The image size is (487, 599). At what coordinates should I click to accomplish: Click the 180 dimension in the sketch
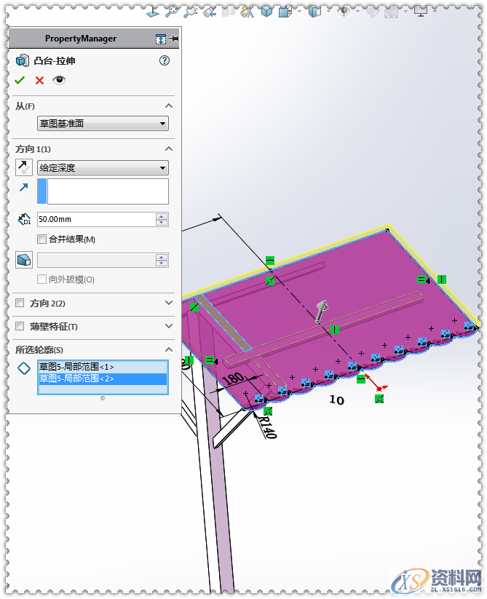[233, 378]
